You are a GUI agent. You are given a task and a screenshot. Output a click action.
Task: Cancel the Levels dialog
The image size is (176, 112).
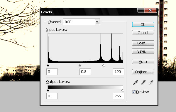[x=143, y=33]
